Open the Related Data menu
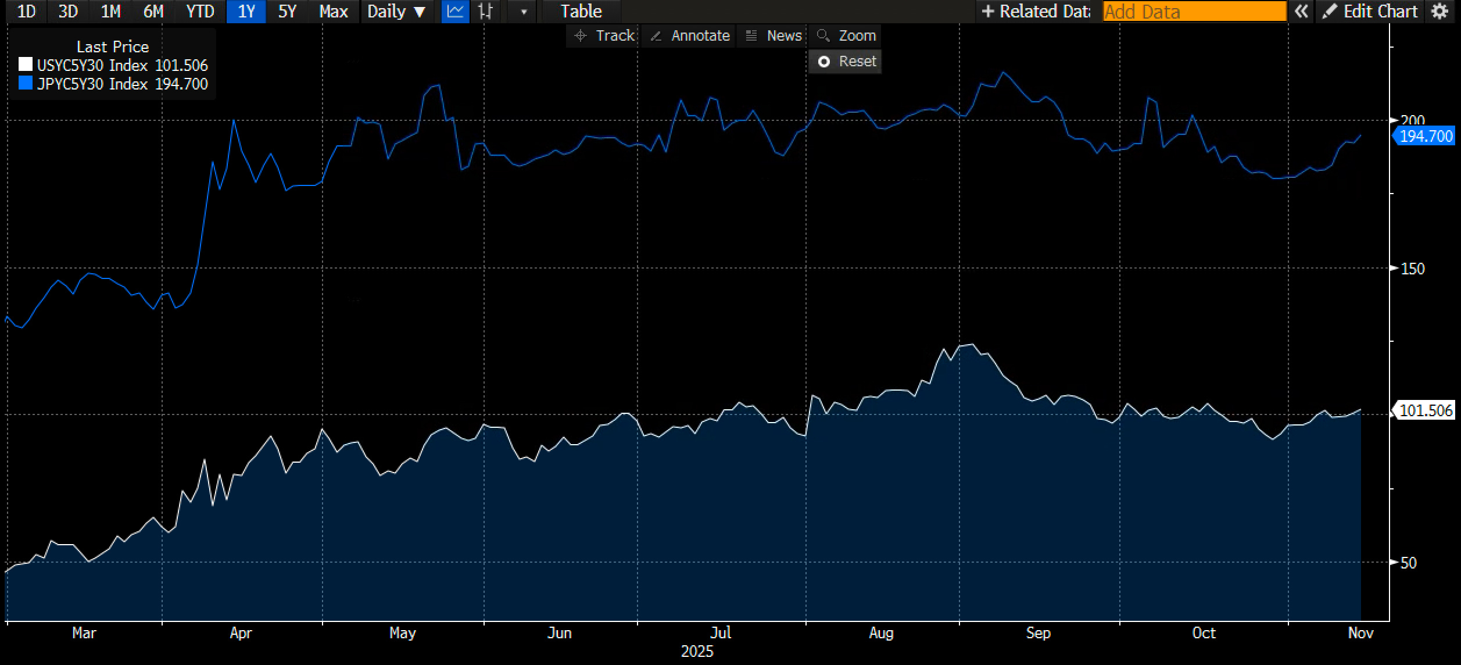The width and height of the screenshot is (1461, 665). tap(1036, 12)
